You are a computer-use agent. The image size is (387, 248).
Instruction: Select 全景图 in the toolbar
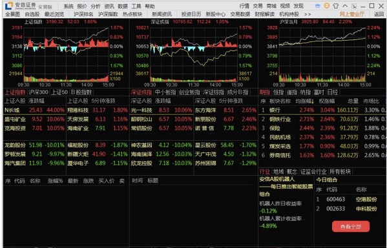(12, 14)
